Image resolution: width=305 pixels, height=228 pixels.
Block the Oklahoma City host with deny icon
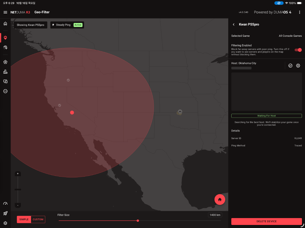(x=298, y=66)
